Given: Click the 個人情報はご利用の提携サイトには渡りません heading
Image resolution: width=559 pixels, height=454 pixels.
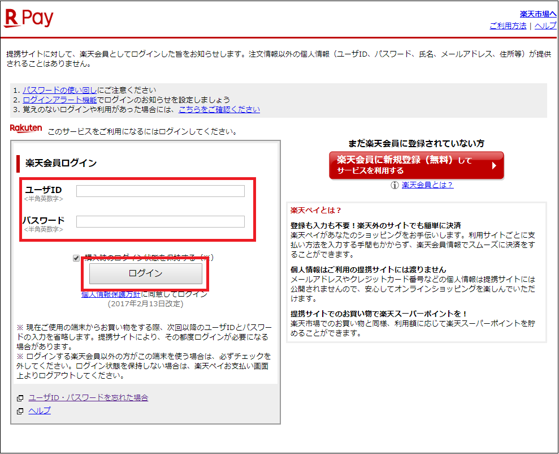Looking at the screenshot, I should pyautogui.click(x=369, y=270).
